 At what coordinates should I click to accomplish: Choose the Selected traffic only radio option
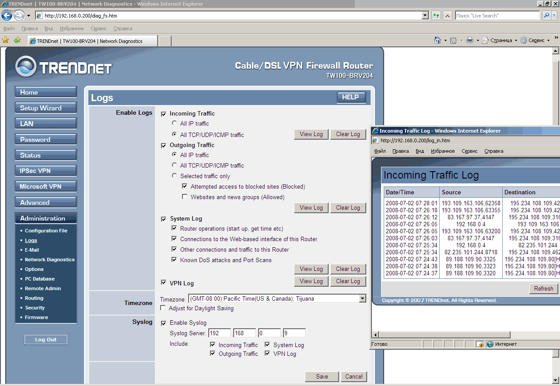[x=175, y=176]
